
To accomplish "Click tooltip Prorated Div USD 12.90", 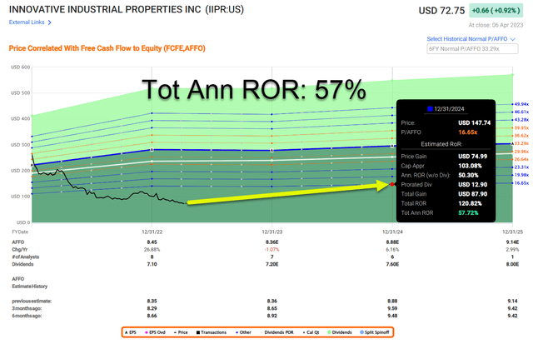I will click(472, 185).
